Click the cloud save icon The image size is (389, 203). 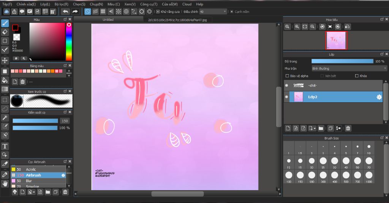tap(7, 12)
